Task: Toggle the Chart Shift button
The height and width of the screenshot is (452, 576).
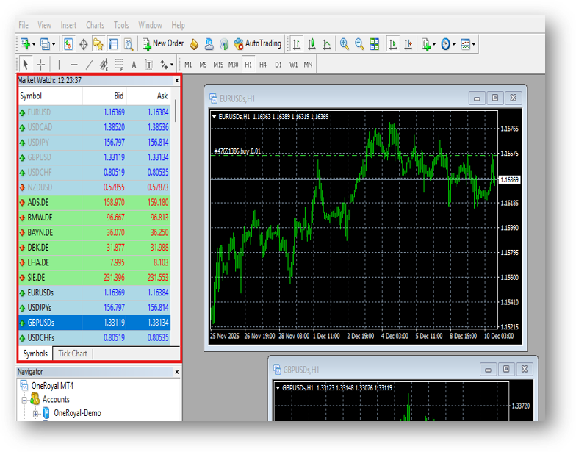Action: [x=407, y=44]
